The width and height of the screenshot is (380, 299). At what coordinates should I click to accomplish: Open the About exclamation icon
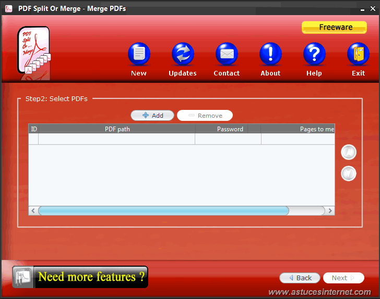coord(270,54)
